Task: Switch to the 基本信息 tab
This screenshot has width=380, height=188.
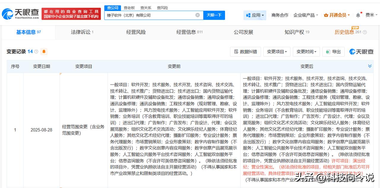Action: (28, 32)
